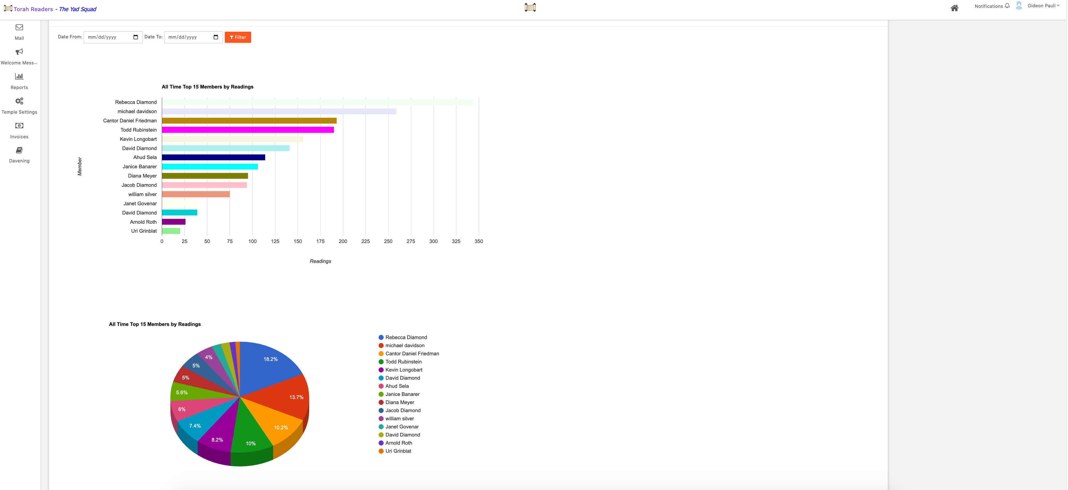
Task: Click the Welcome Message megaphone icon
Action: tap(19, 52)
